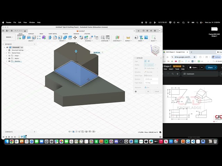Toggle visibility of the Origin folder
This screenshot has height=166, width=222.
(9, 56)
